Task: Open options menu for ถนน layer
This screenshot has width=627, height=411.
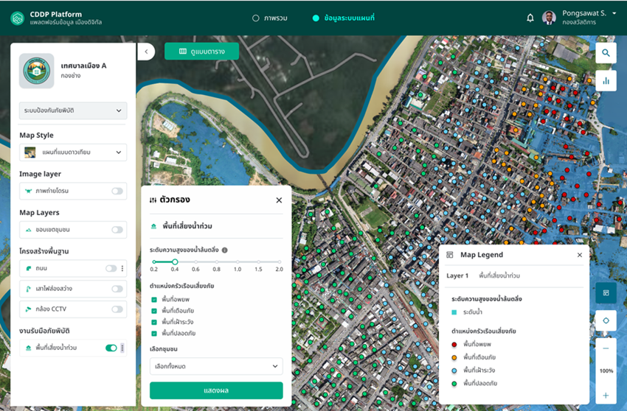Action: tap(122, 269)
